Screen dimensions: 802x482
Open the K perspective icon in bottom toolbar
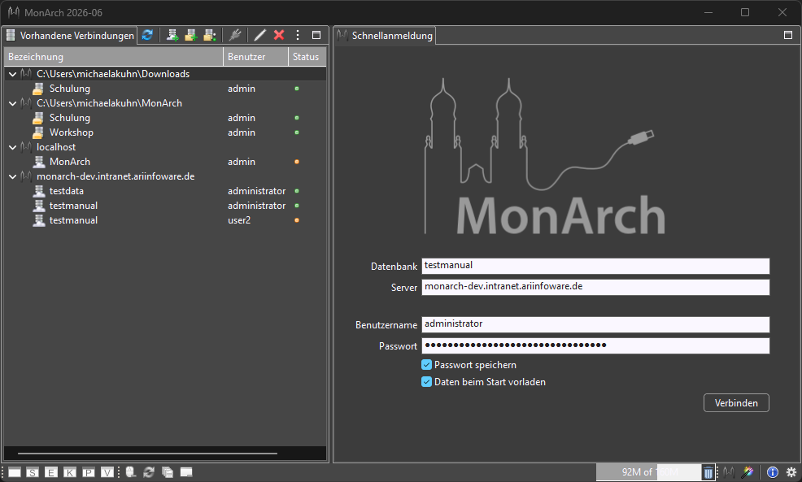tap(70, 472)
